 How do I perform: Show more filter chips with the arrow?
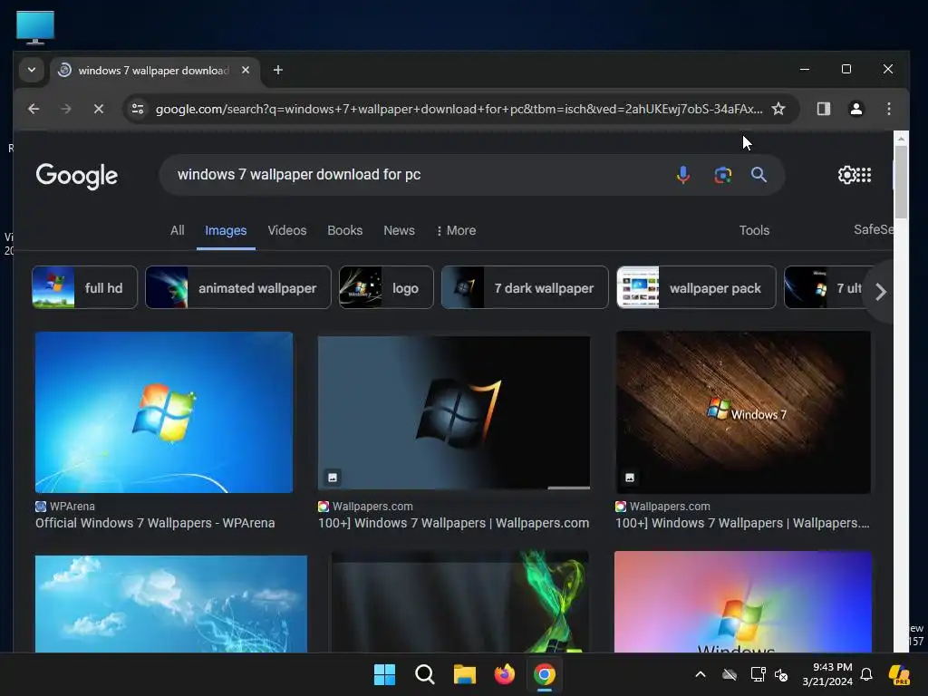click(x=881, y=291)
